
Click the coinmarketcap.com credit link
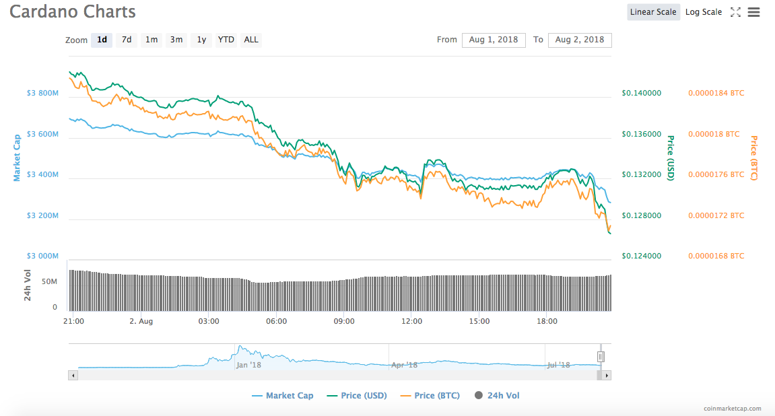733,409
